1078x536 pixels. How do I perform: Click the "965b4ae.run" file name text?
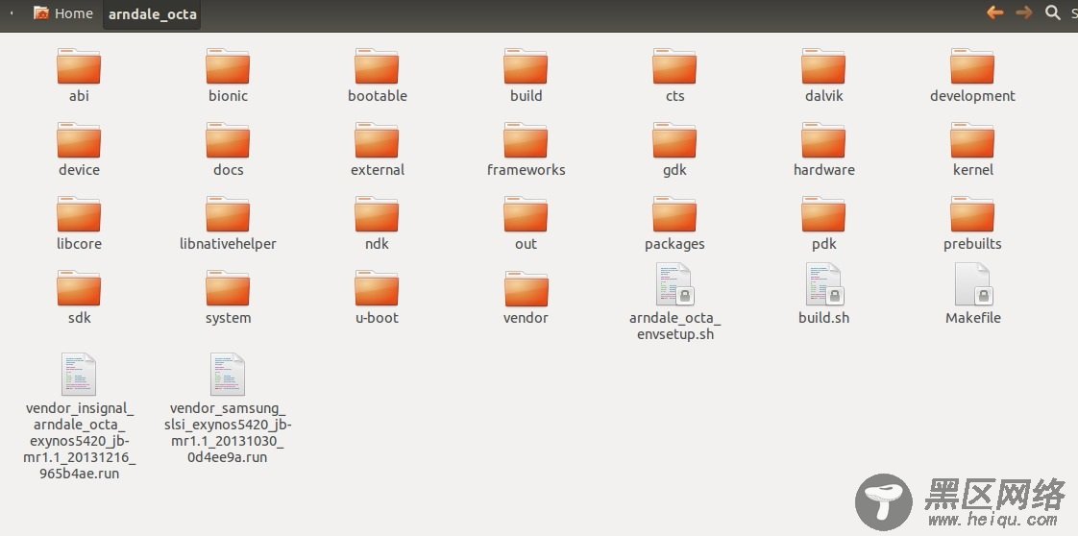click(79, 474)
